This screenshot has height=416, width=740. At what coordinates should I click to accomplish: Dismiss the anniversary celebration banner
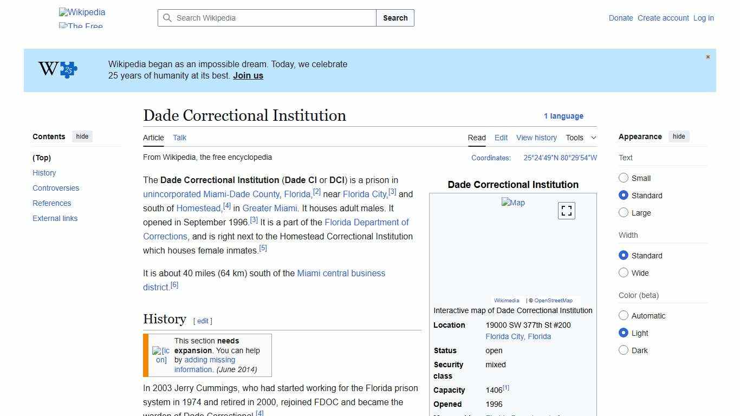tap(707, 56)
